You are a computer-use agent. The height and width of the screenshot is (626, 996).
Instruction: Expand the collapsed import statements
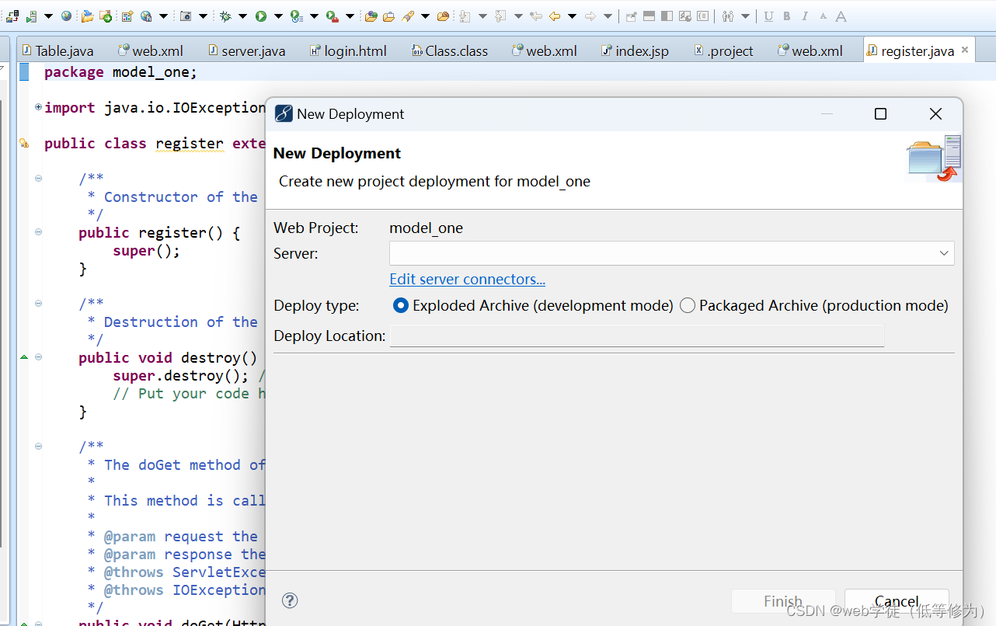pyautogui.click(x=38, y=107)
